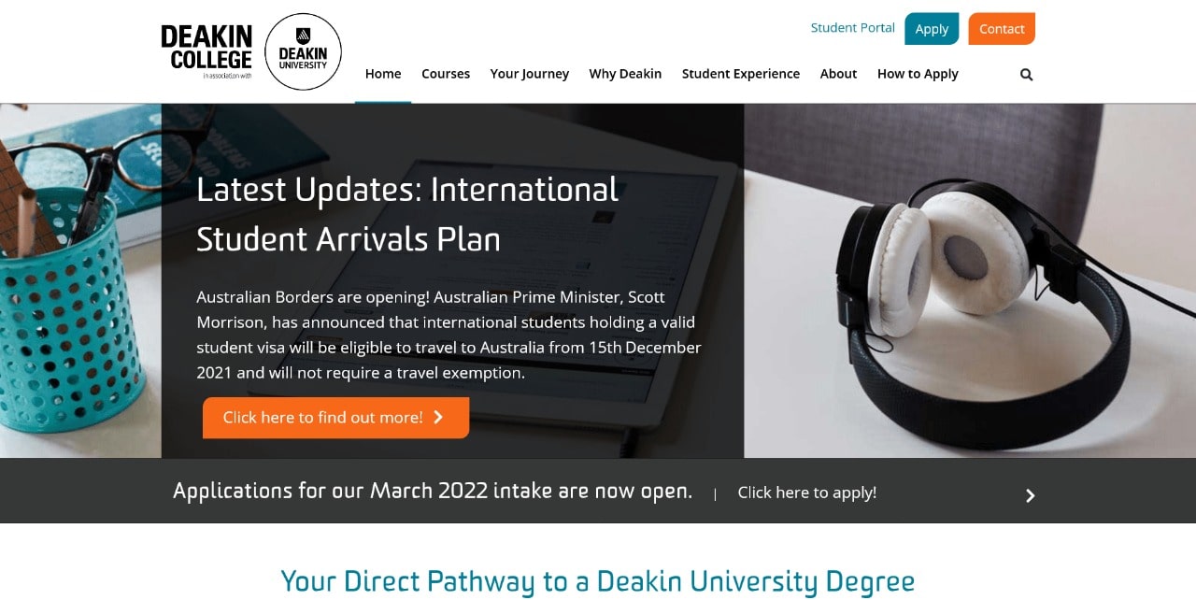This screenshot has width=1196, height=600.
Task: Click the Deakin University circular logo
Action: pyautogui.click(x=303, y=52)
